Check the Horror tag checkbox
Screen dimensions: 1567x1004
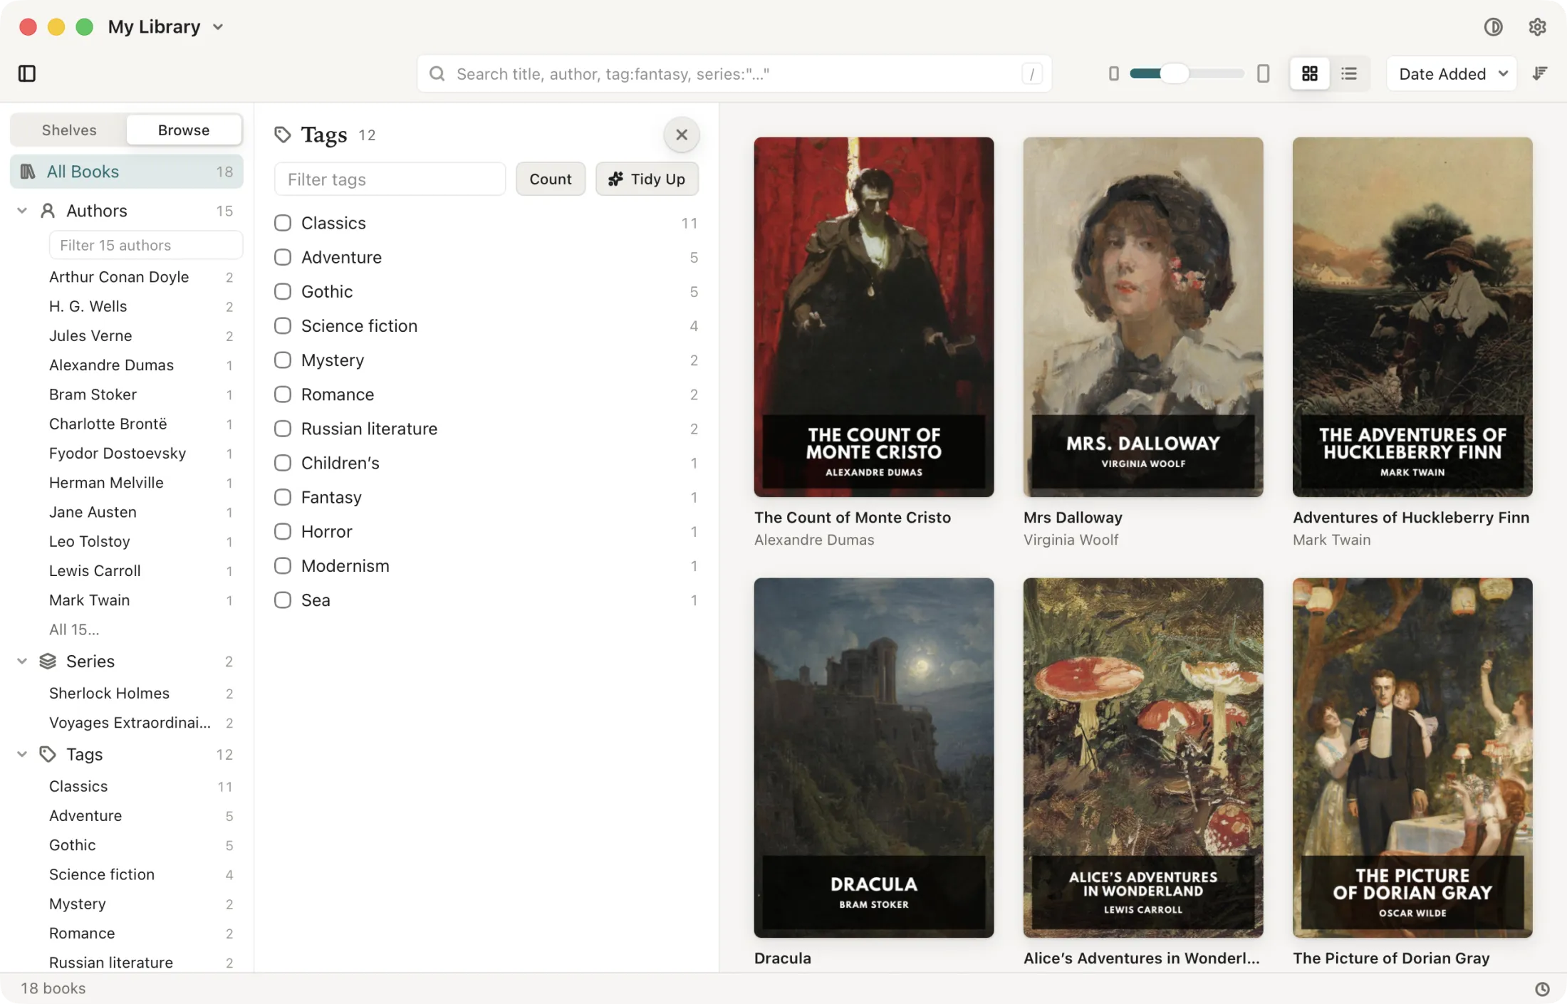click(x=283, y=531)
